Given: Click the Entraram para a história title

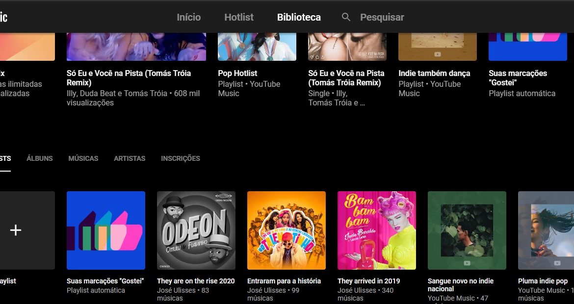Looking at the screenshot, I should point(284,281).
